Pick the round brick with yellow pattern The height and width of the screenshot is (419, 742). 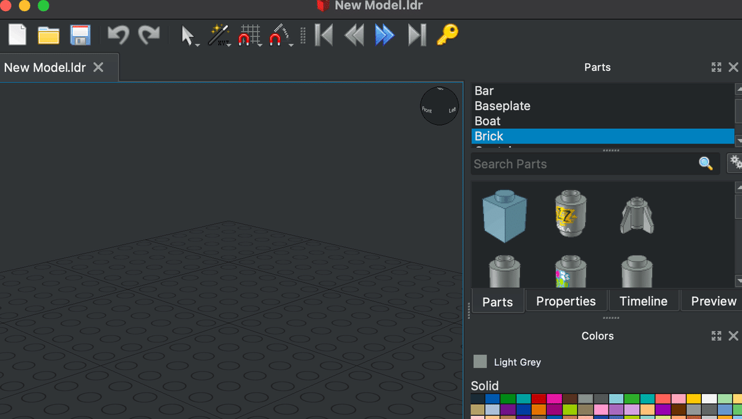pyautogui.click(x=571, y=214)
